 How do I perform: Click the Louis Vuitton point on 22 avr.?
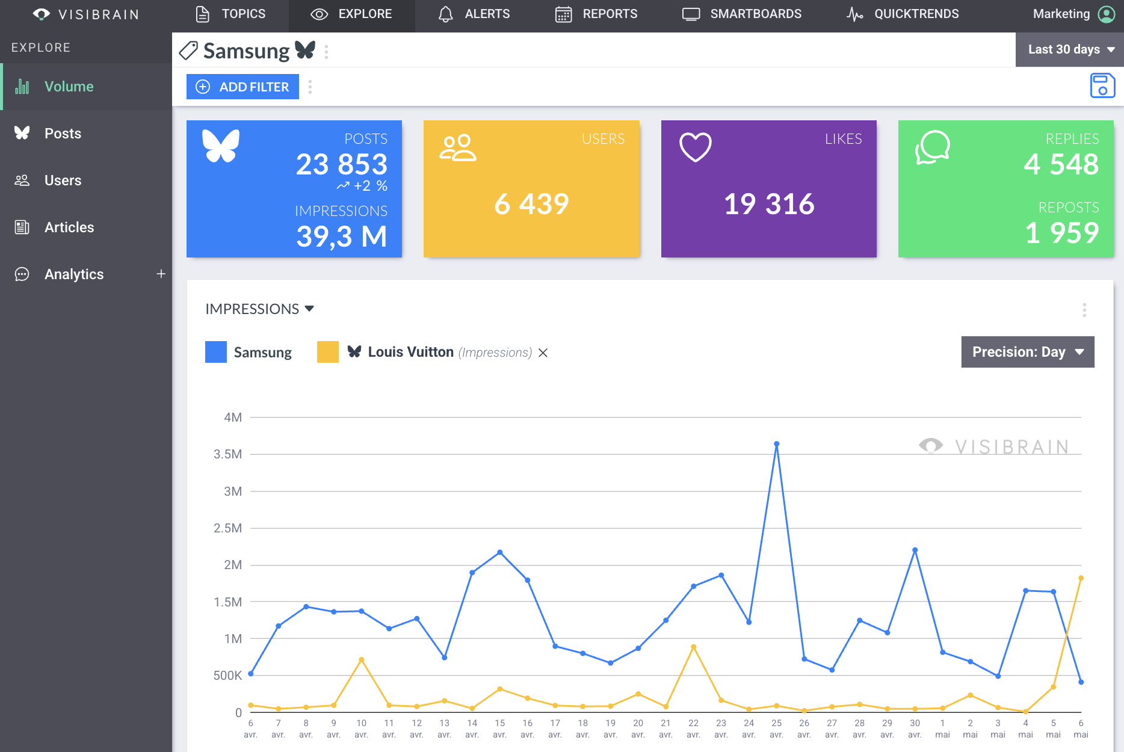[694, 647]
